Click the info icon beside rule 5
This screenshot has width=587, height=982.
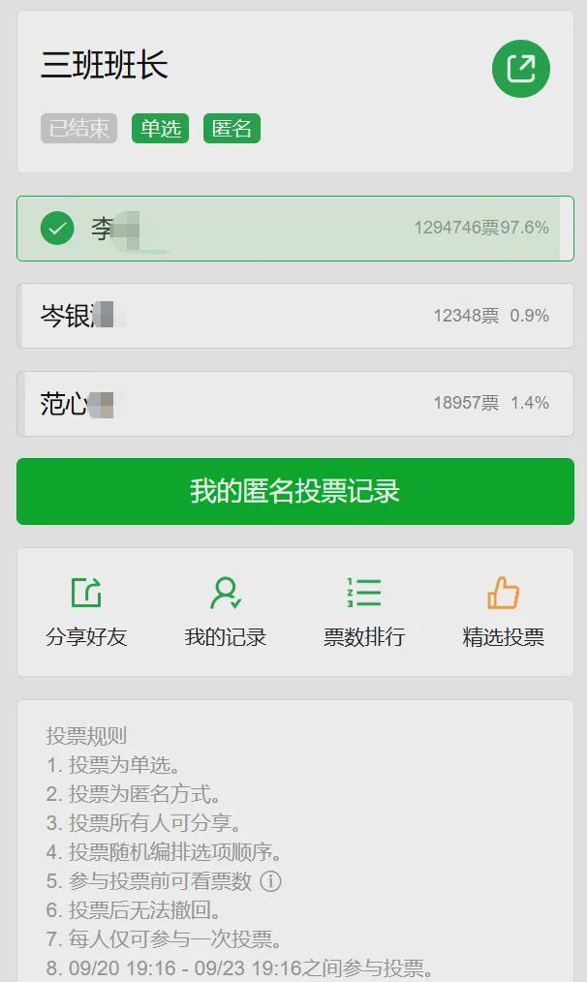(x=270, y=881)
